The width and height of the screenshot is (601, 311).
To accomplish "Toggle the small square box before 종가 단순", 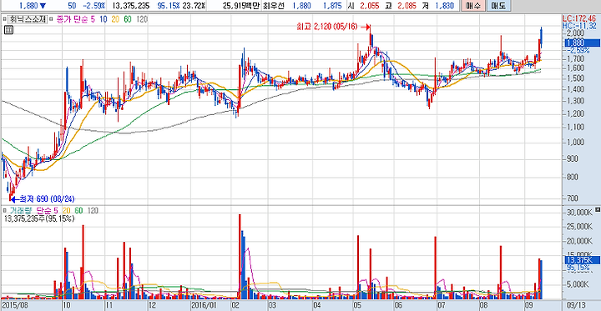I will (x=52, y=19).
